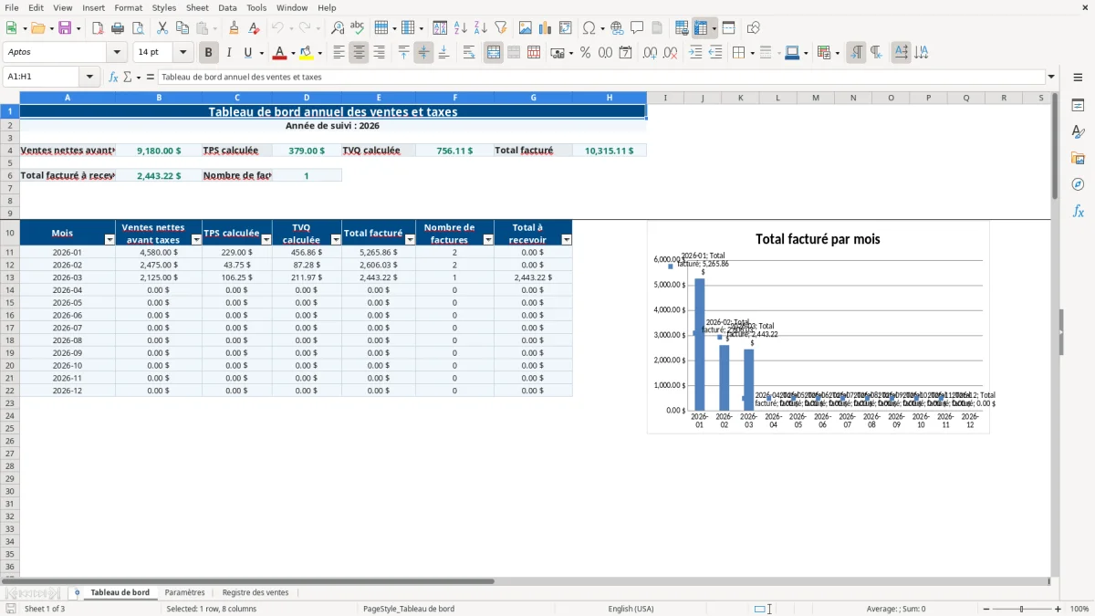Toggle Center Vertically alignment
This screenshot has width=1095, height=616.
pos(423,53)
